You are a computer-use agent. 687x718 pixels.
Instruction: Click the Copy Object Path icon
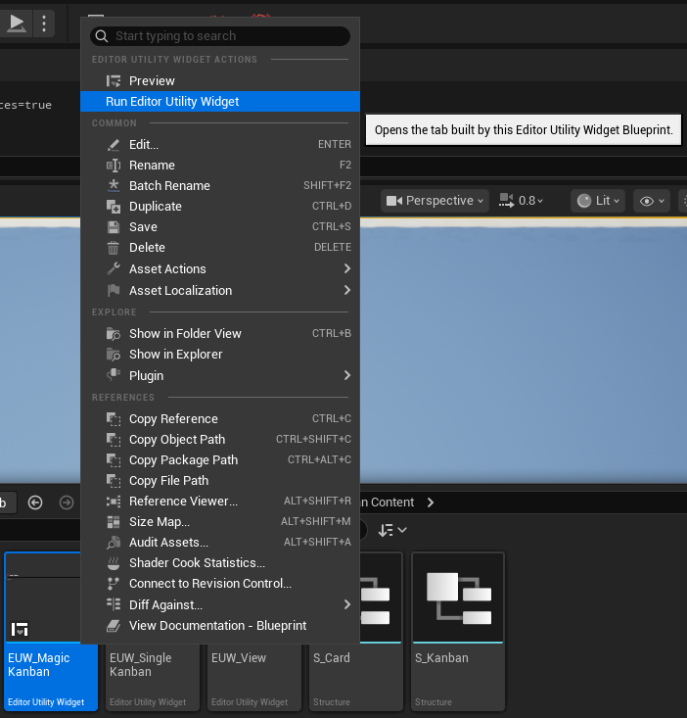114,440
